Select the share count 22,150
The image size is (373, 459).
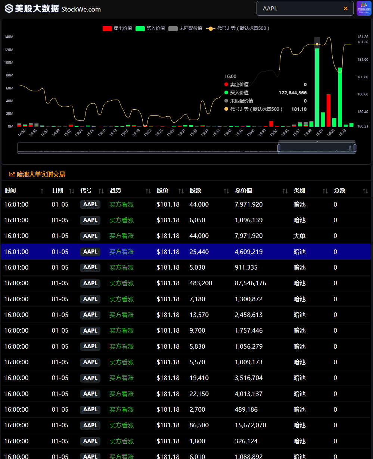[x=199, y=394]
